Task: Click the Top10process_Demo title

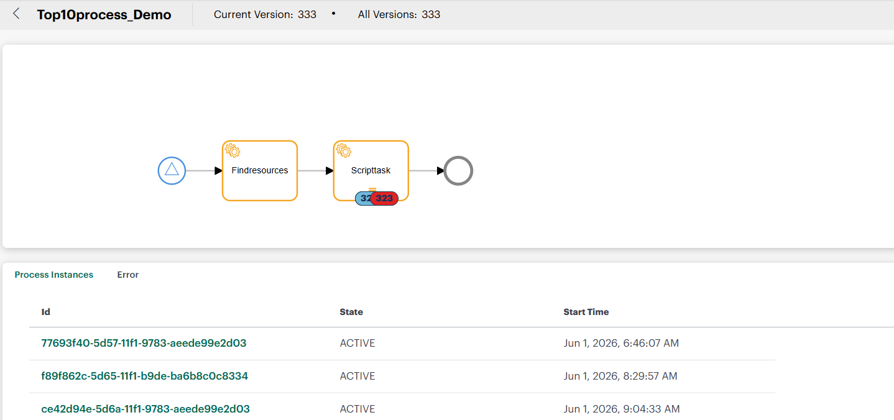Action: tap(104, 14)
